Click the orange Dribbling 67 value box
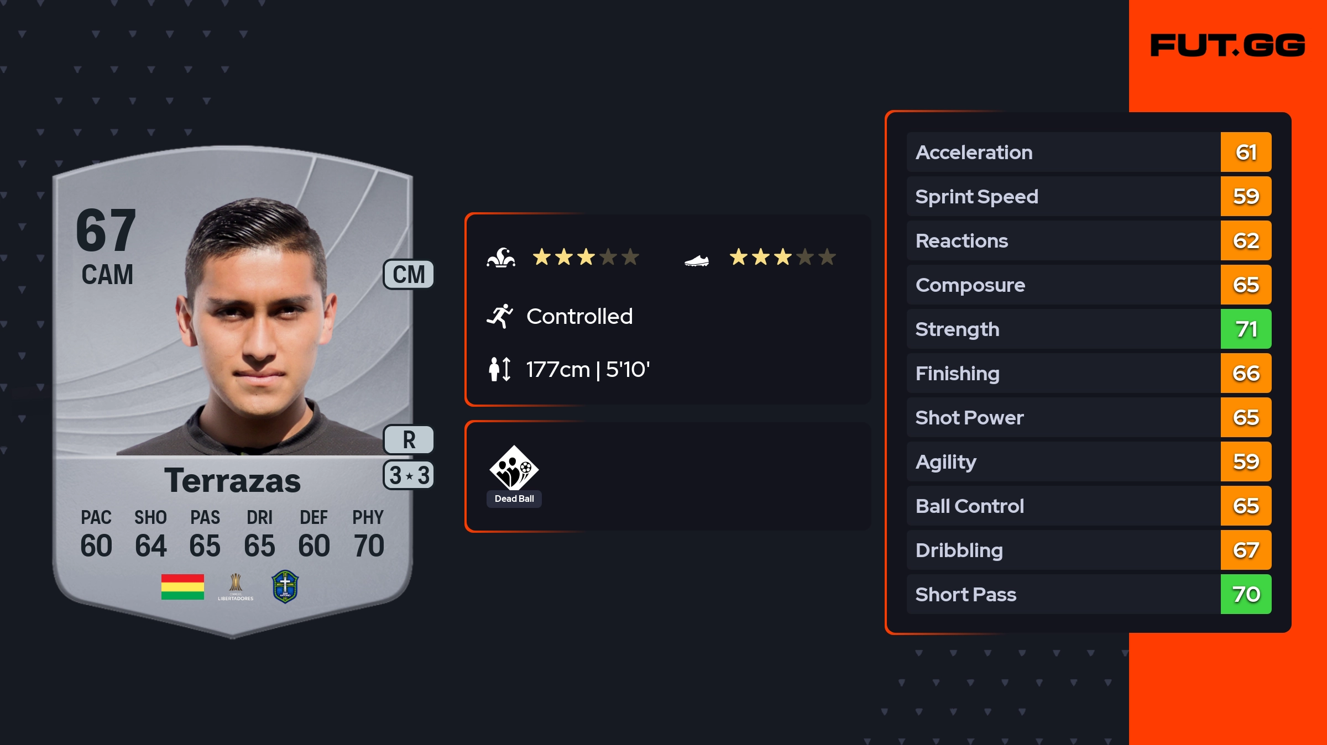 pyautogui.click(x=1246, y=550)
